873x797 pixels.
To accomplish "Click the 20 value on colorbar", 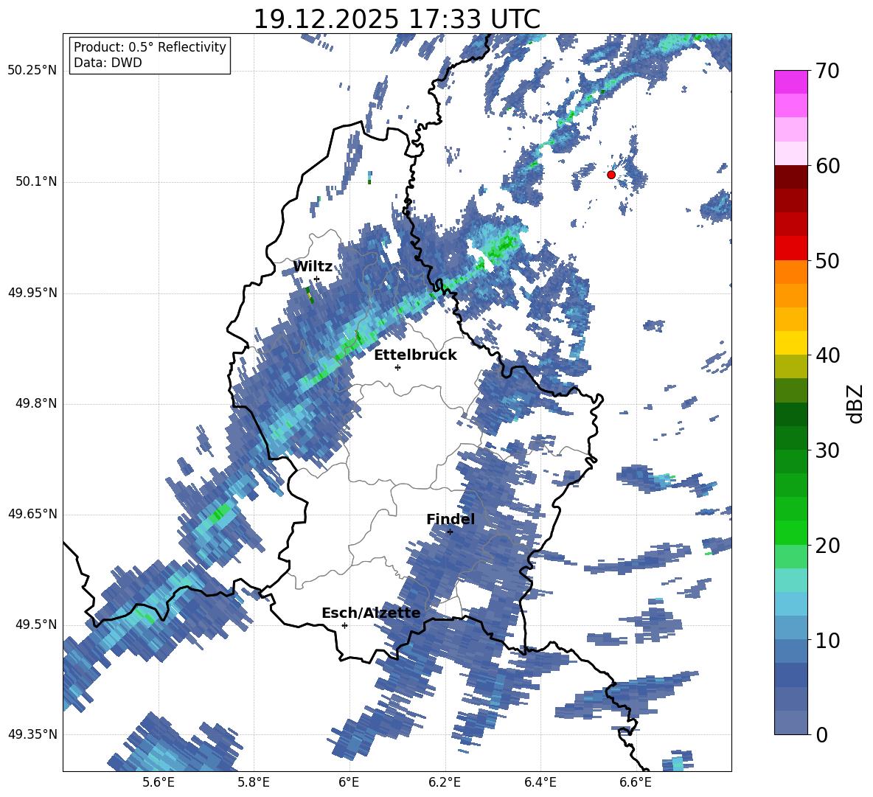I will tap(827, 545).
